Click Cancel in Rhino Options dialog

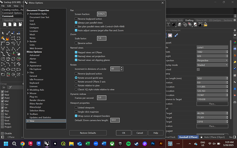click(140, 133)
